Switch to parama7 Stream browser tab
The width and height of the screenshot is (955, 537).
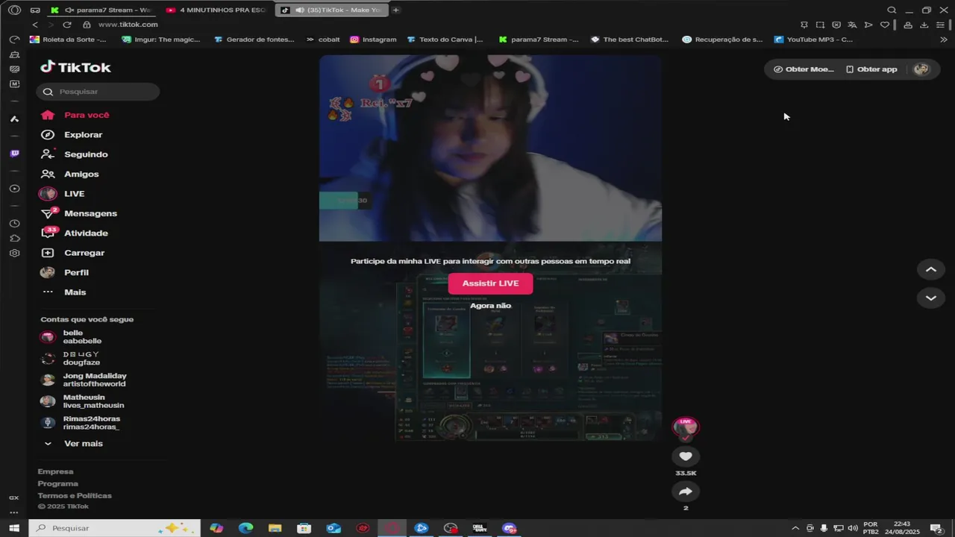101,10
